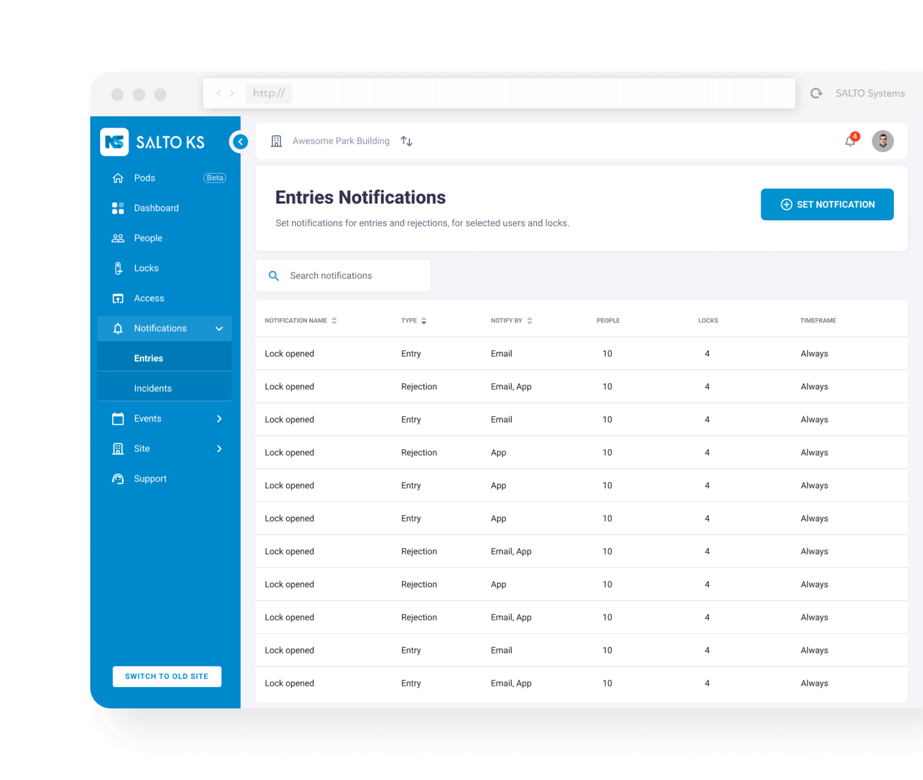Open alerts from the top bell with badge

tap(851, 140)
